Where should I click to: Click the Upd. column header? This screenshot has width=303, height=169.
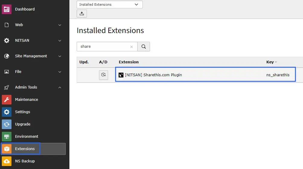point(84,62)
